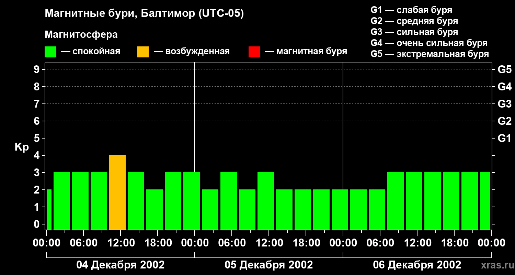Click the '7' value on Kp axis

click(x=37, y=104)
